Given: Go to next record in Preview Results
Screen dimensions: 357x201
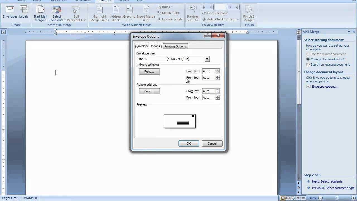Looking at the screenshot, I should pyautogui.click(x=230, y=7).
